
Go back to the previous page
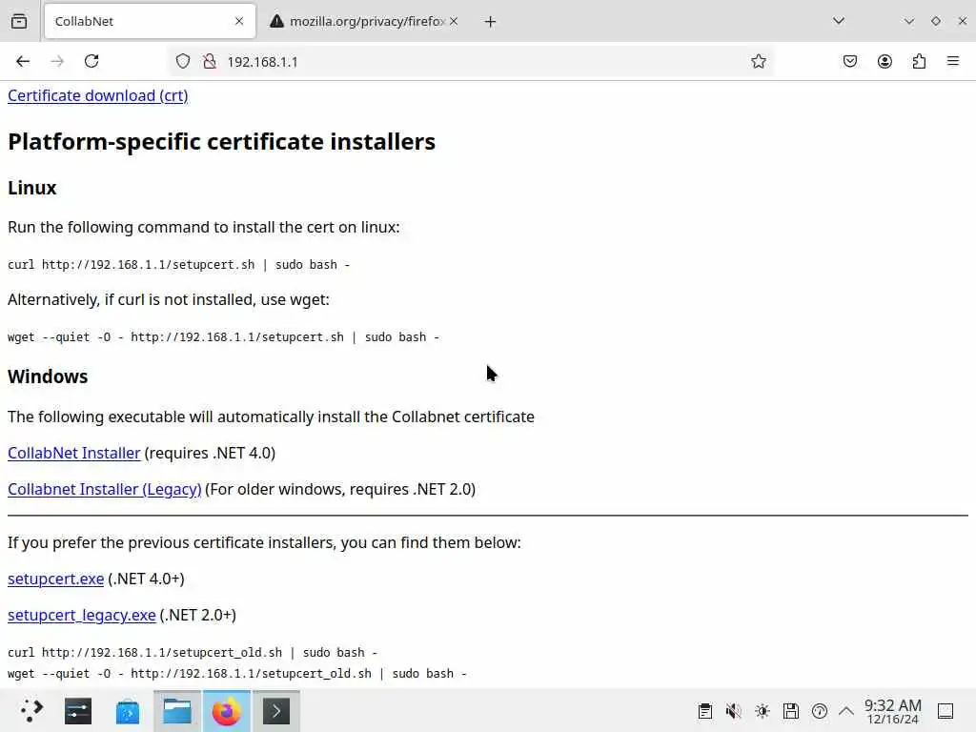[23, 61]
